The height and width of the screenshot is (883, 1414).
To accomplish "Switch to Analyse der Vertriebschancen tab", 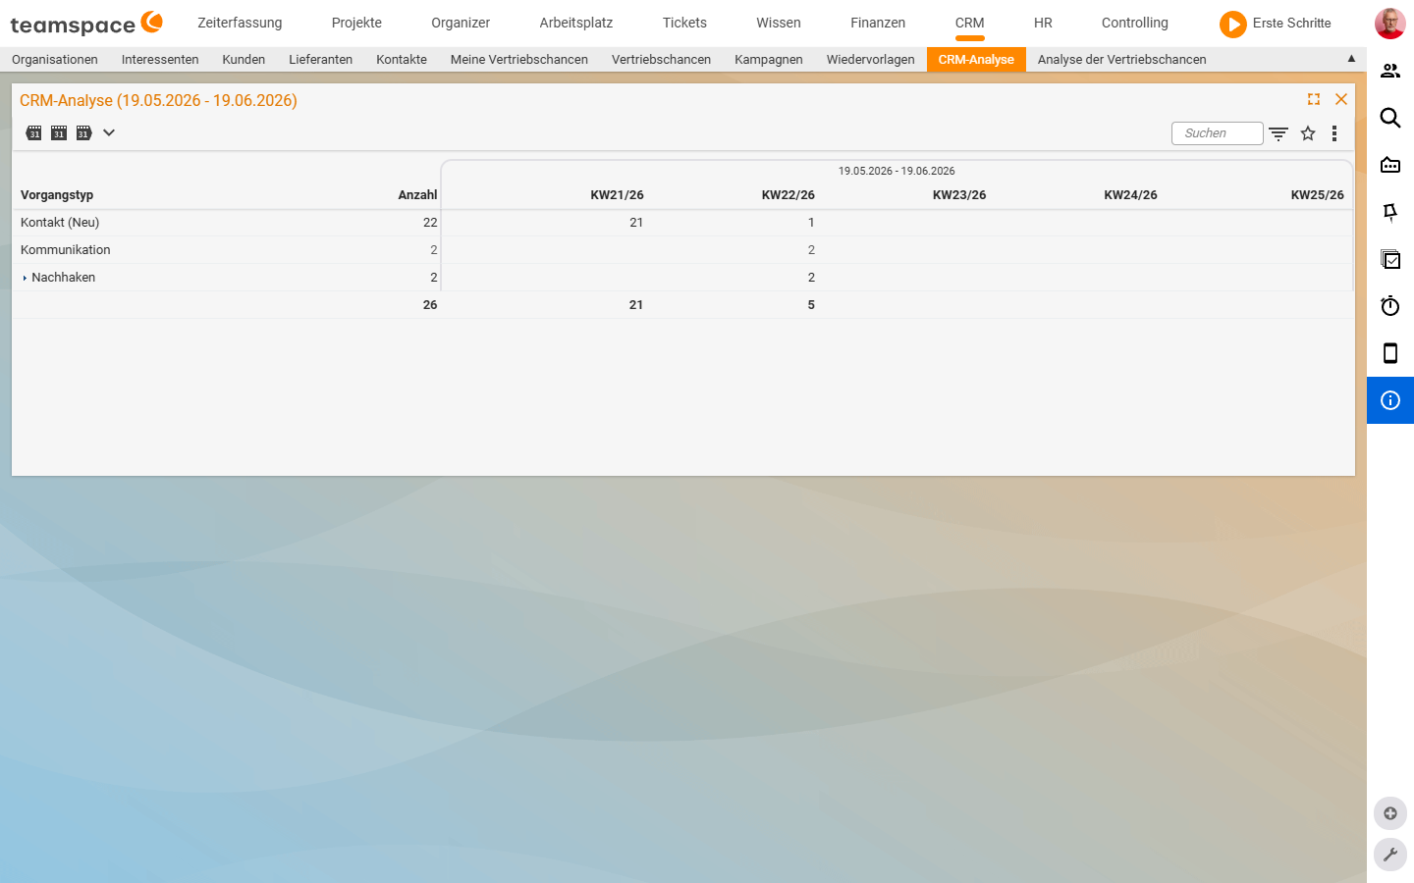I will pos(1122,60).
